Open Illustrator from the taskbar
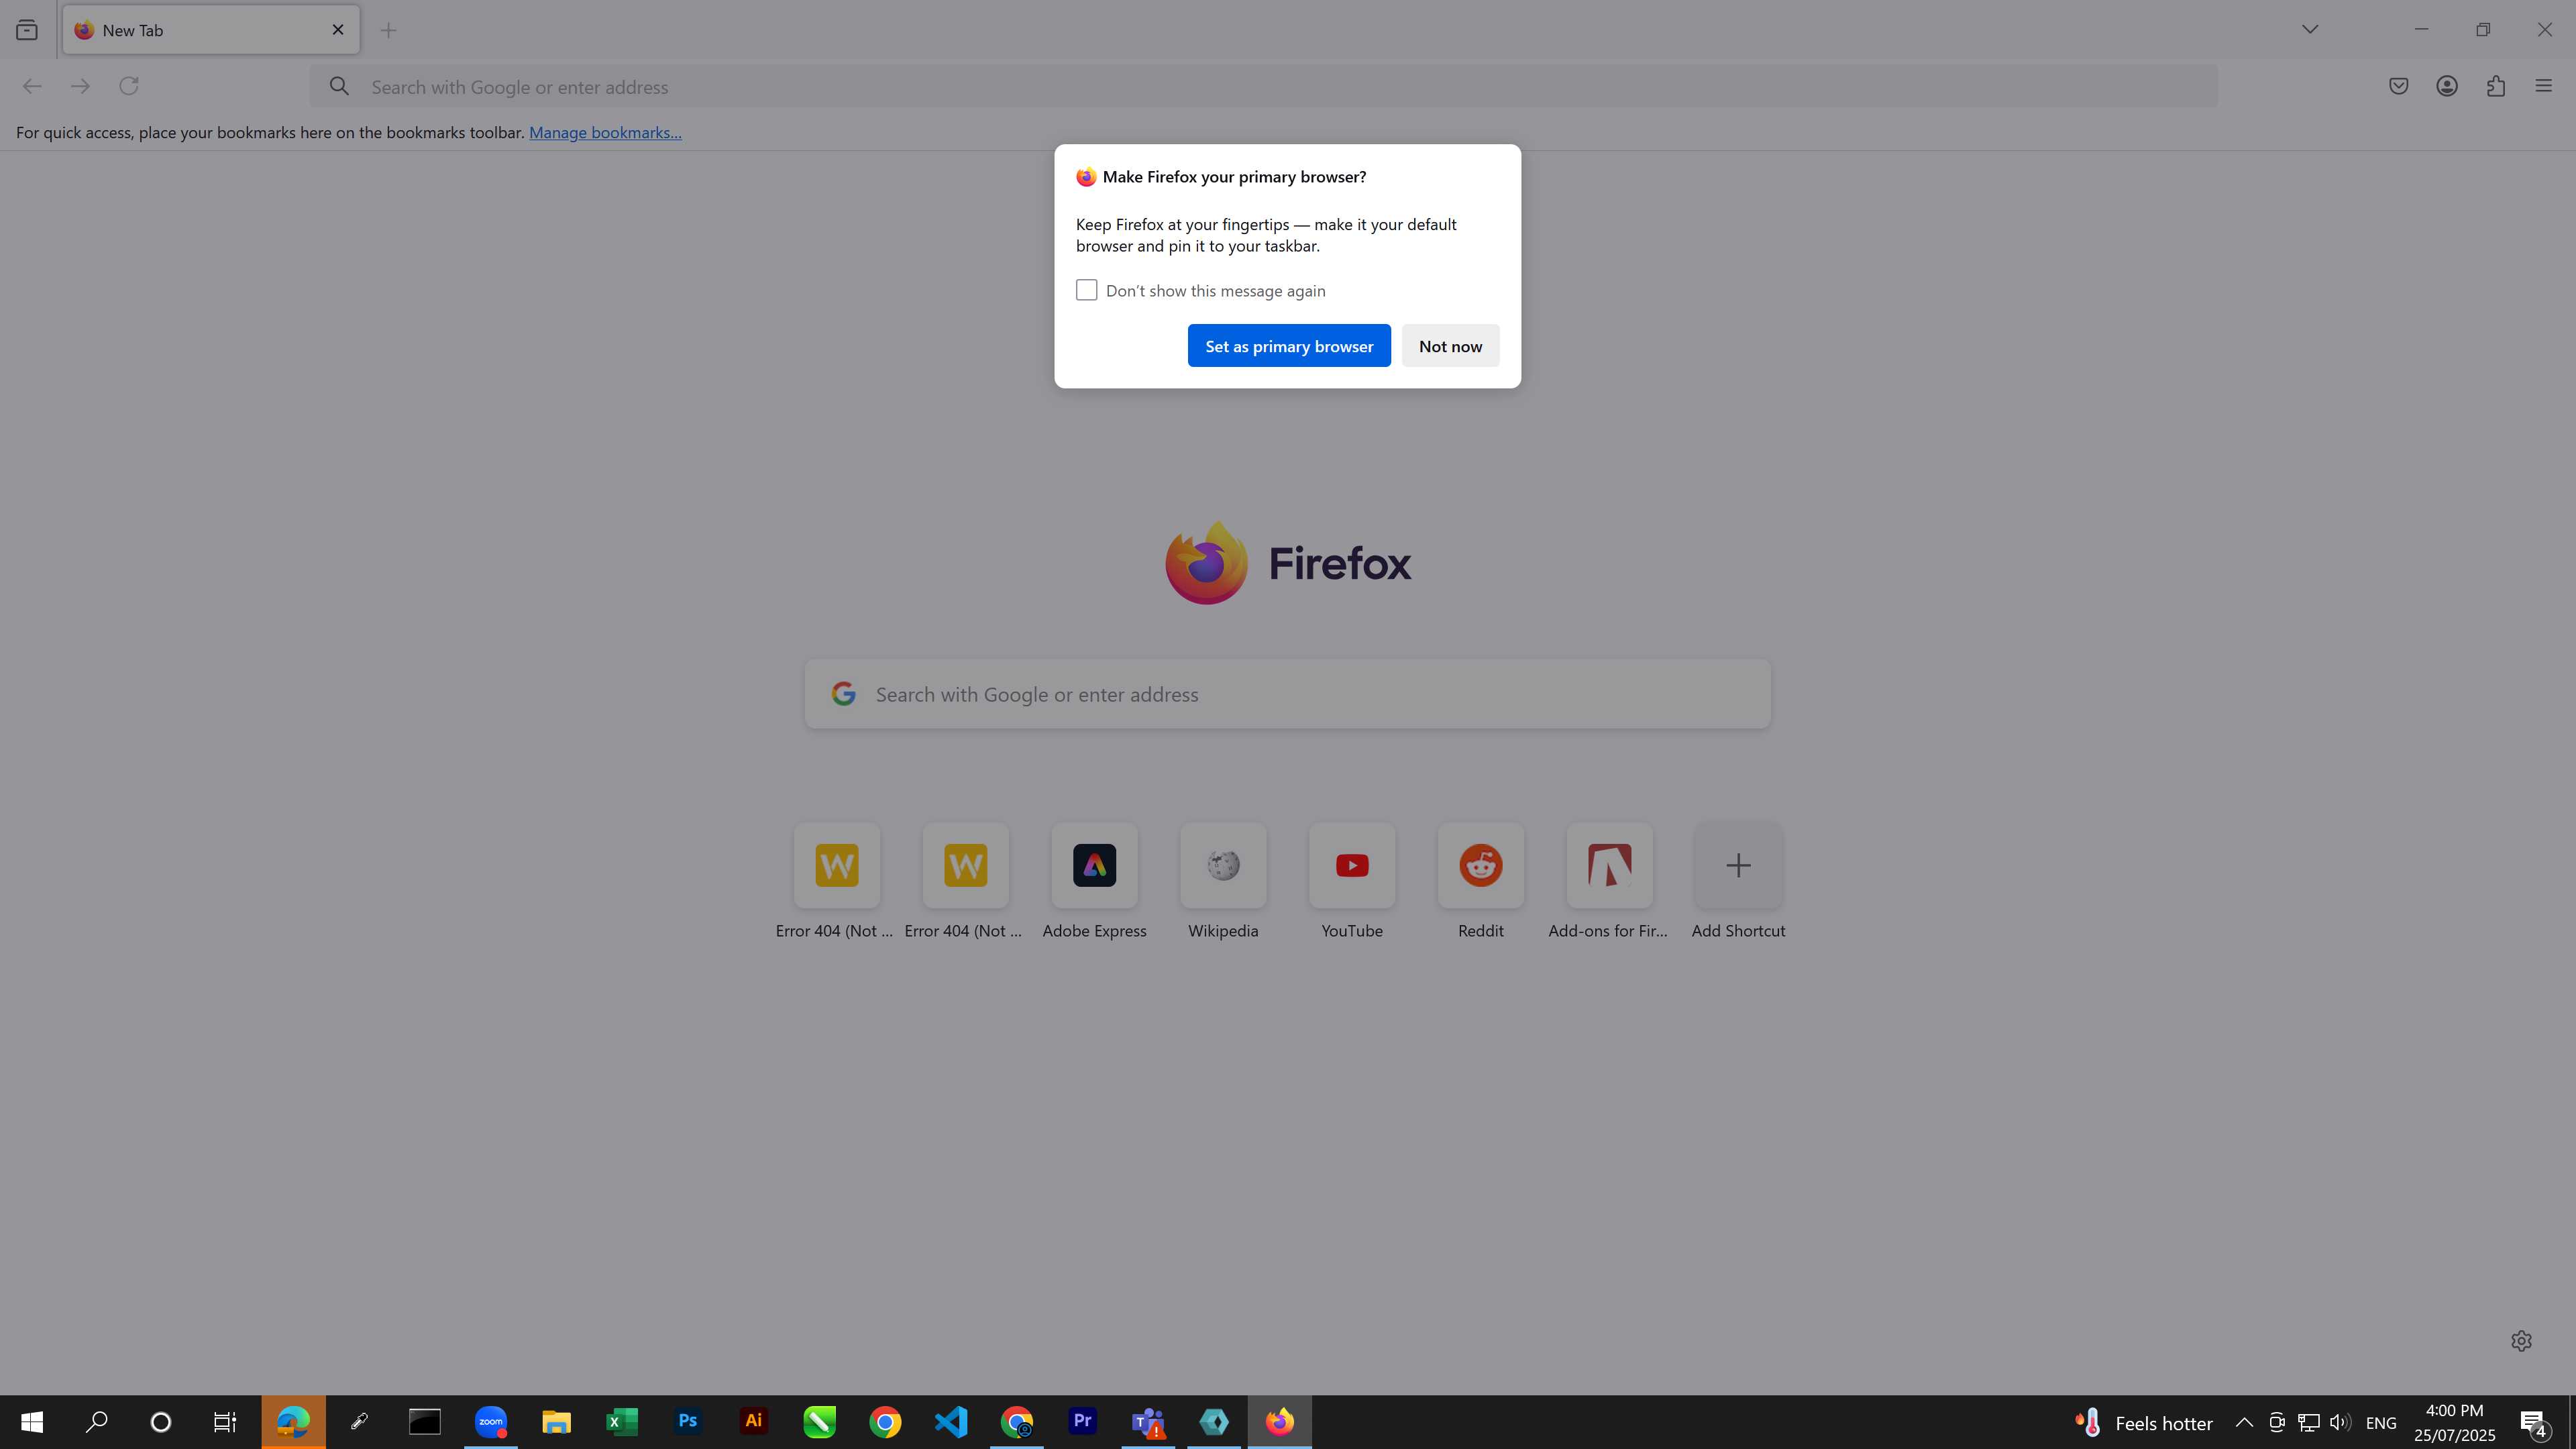The width and height of the screenshot is (2576, 1449). coord(754,1422)
